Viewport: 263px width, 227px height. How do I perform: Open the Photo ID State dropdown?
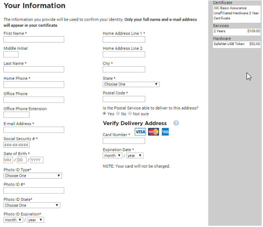tap(32, 205)
